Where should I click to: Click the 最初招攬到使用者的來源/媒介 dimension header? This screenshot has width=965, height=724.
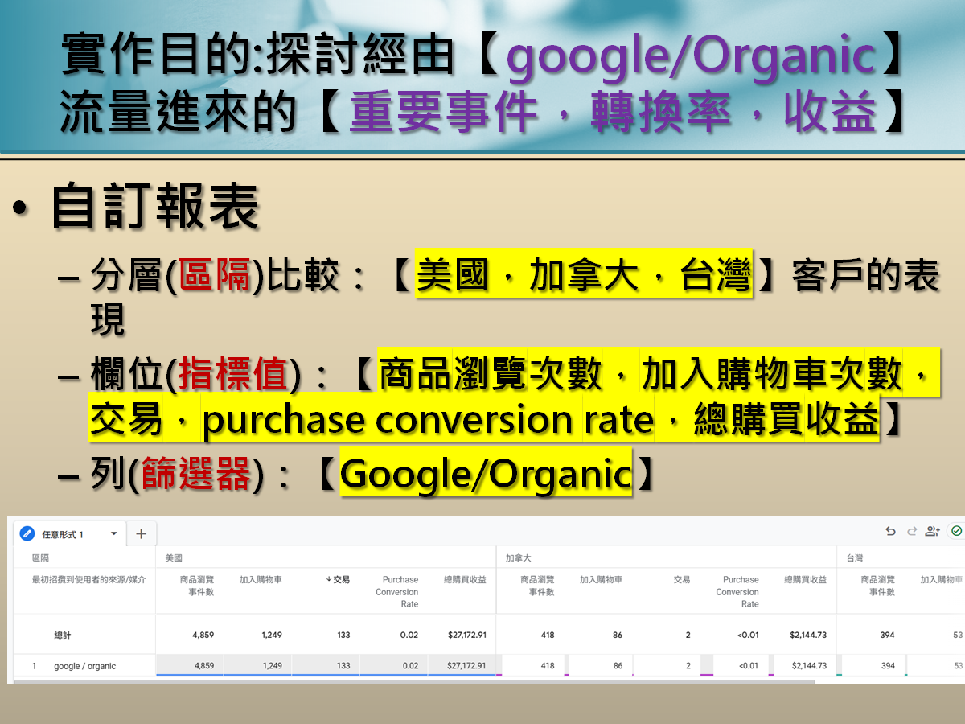88,579
